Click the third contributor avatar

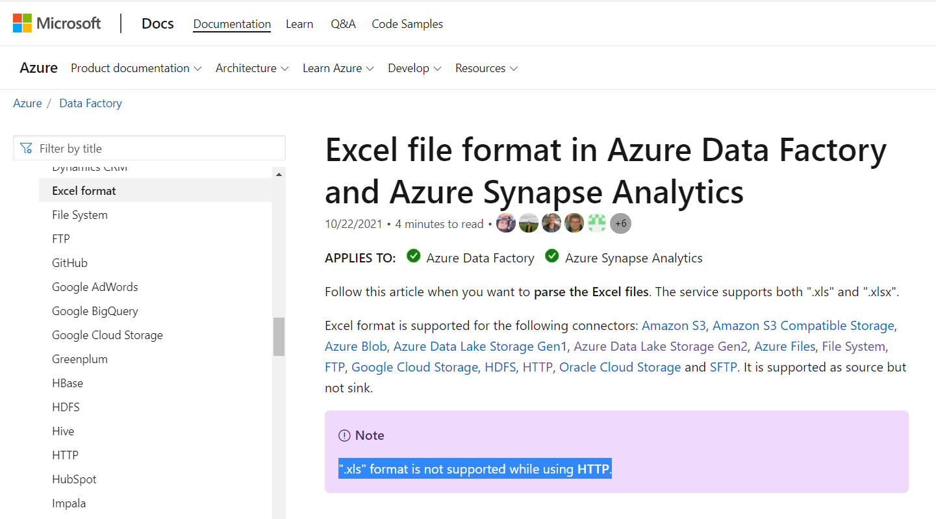click(551, 223)
